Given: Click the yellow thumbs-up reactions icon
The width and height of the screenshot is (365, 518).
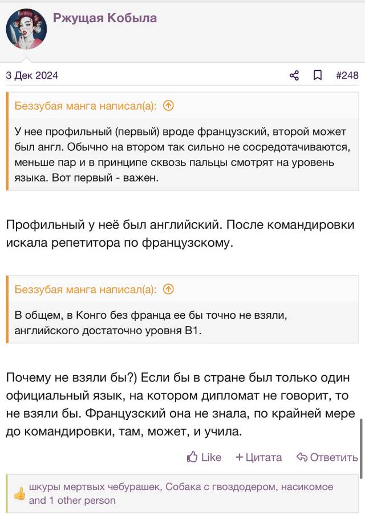Looking at the screenshot, I should [x=19, y=493].
